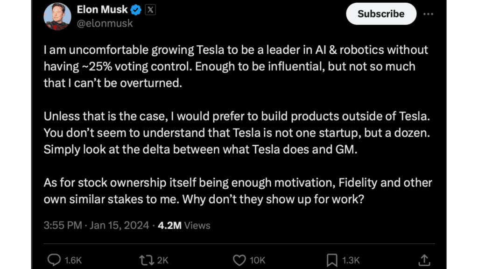Click the 10K likes count
This screenshot has height=269, width=478.
tap(257, 260)
